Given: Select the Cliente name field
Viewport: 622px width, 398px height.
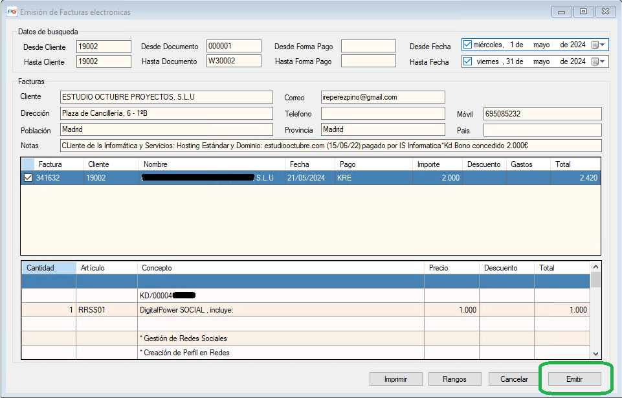Looking at the screenshot, I should click(x=166, y=97).
